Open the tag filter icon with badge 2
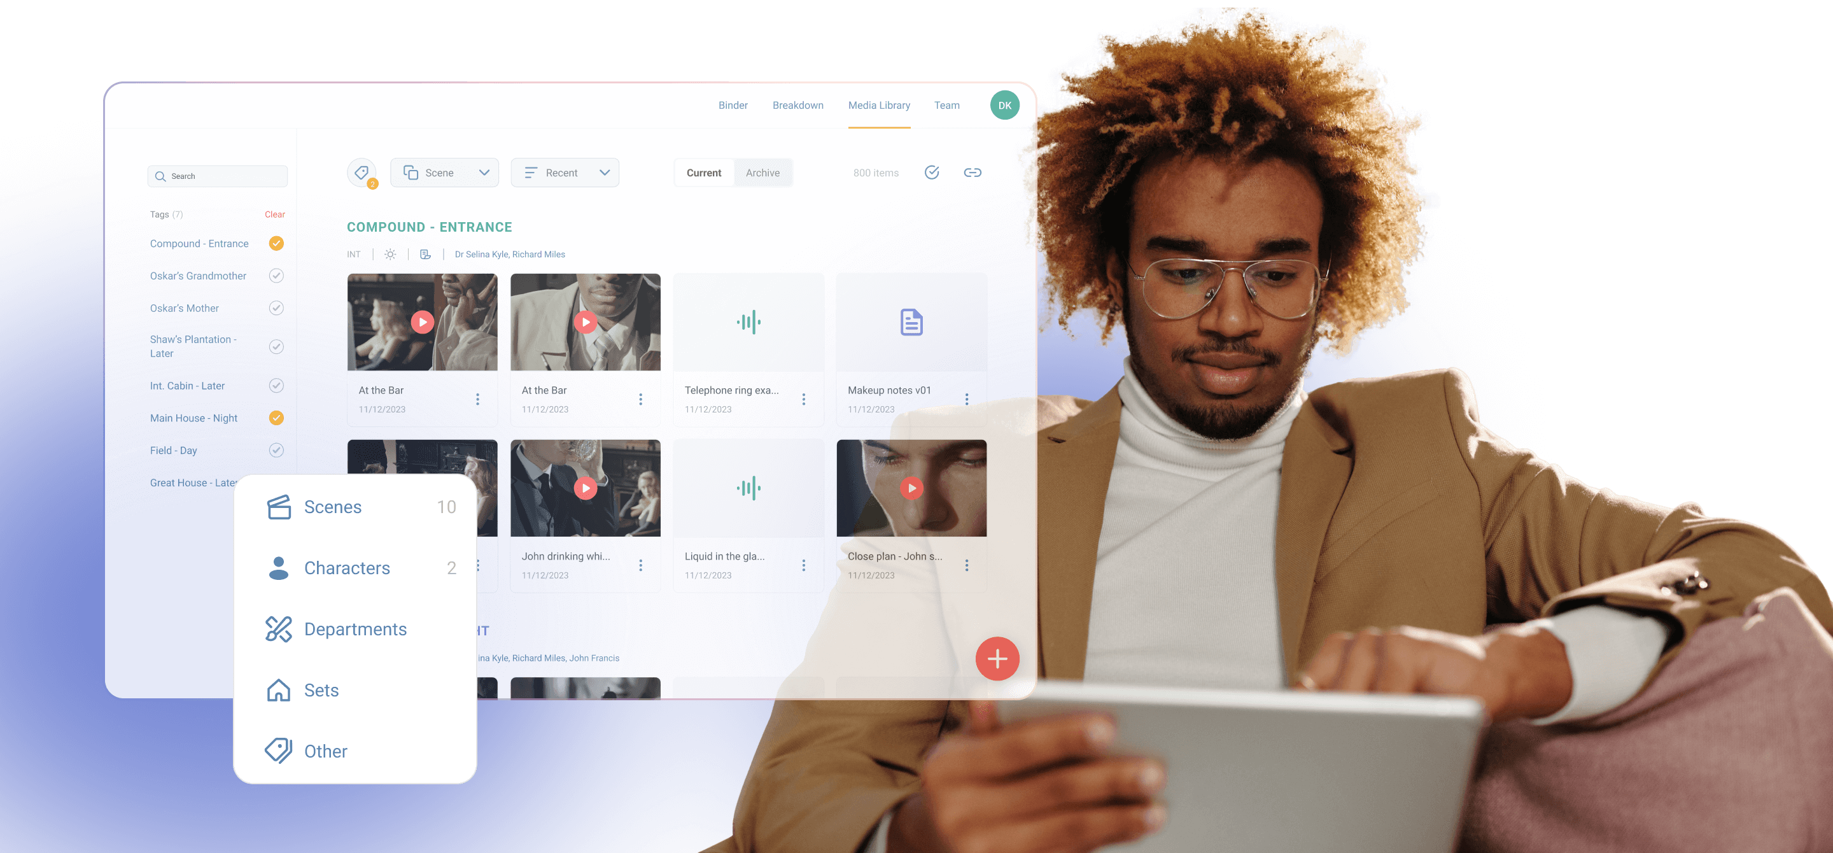 coord(362,173)
